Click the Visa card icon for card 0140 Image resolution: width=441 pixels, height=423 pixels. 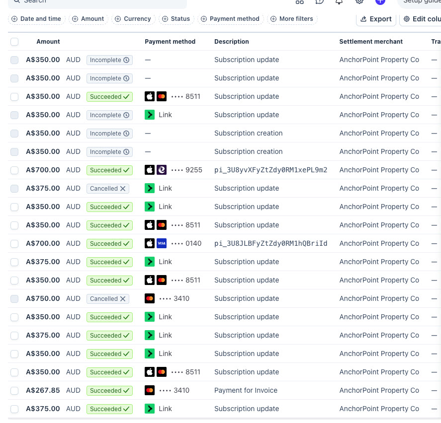[162, 243]
